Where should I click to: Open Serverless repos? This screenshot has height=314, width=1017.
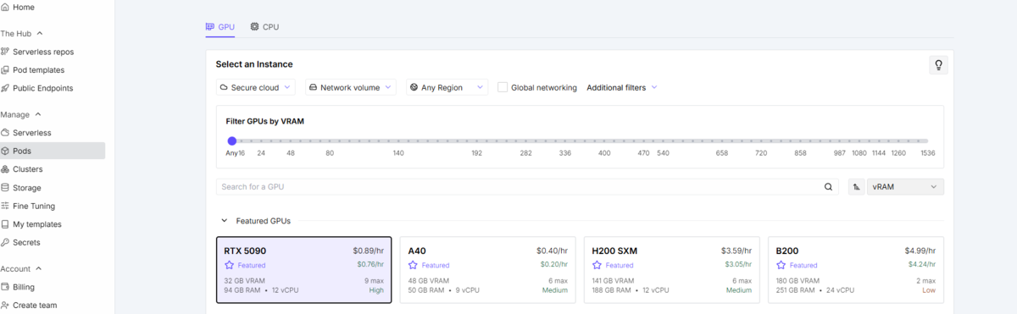[42, 52]
